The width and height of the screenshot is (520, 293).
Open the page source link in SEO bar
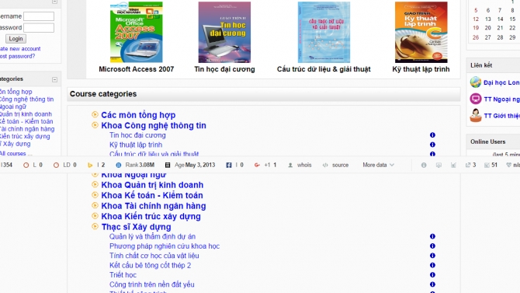click(340, 165)
